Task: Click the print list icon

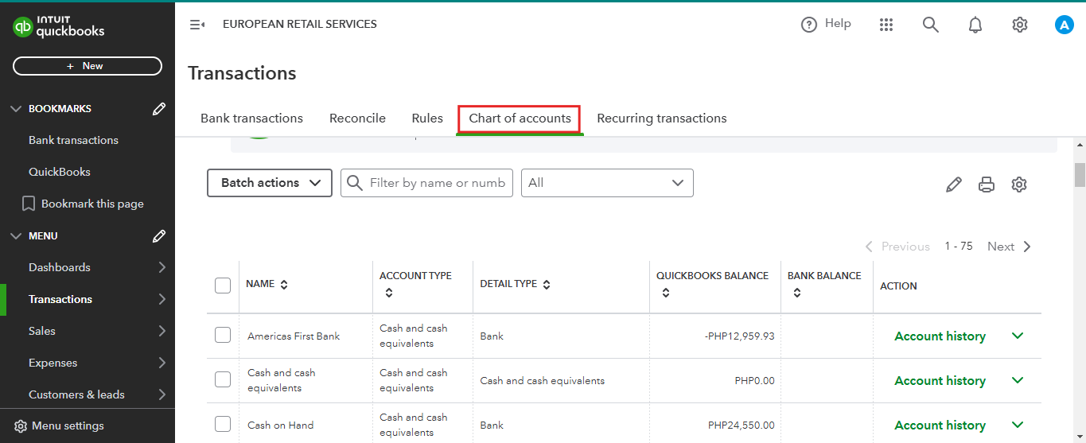Action: coord(987,185)
